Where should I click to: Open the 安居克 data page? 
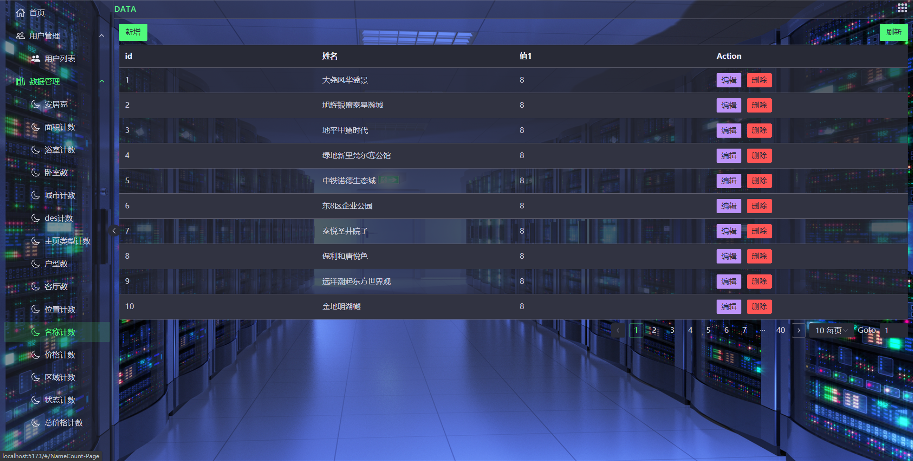57,104
